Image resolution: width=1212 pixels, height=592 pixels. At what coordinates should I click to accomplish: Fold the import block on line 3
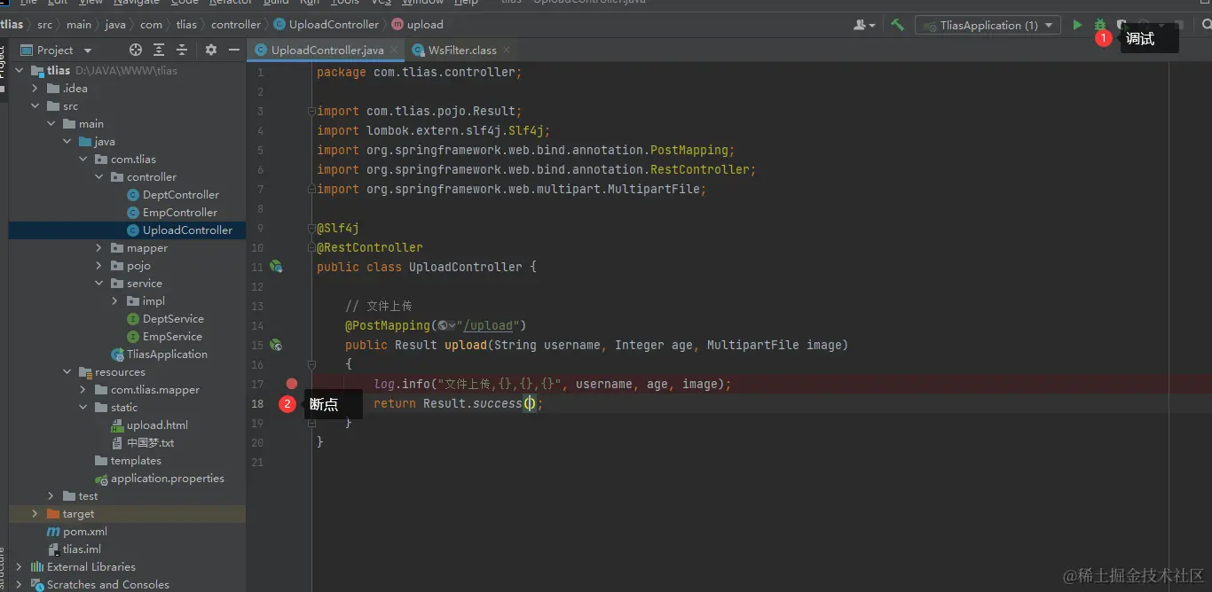[311, 111]
